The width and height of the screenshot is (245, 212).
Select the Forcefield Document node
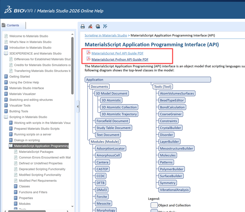click(112, 121)
